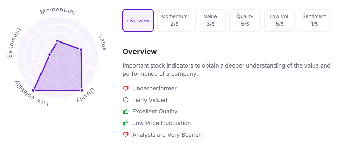Click the circle icon beside Fairly Valued

point(126,100)
